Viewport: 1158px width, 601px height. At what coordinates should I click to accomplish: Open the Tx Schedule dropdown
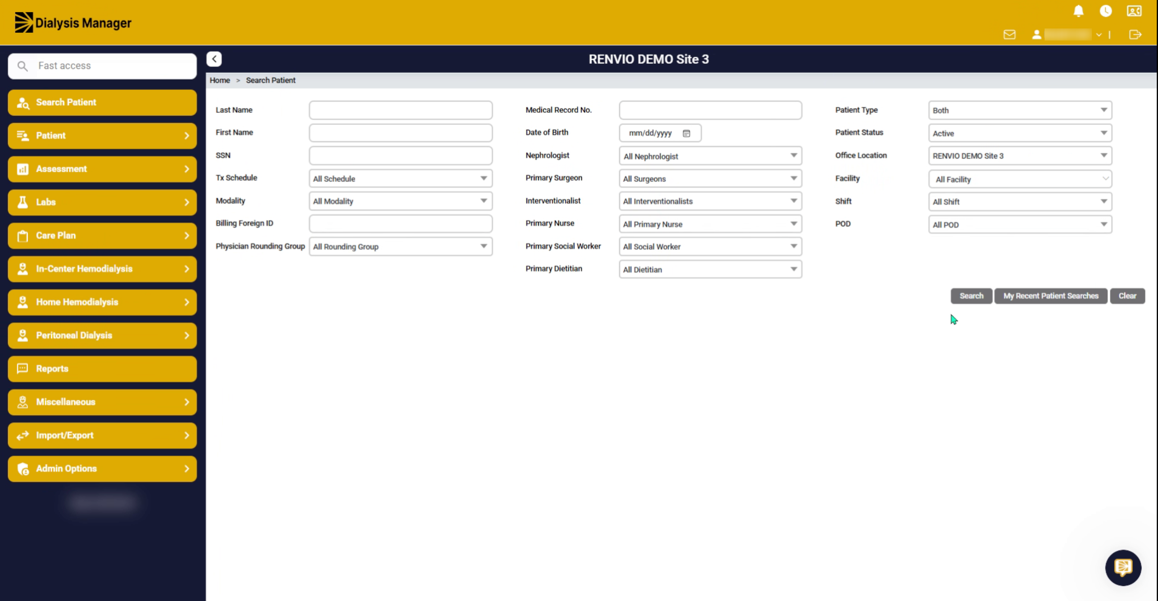(x=400, y=178)
